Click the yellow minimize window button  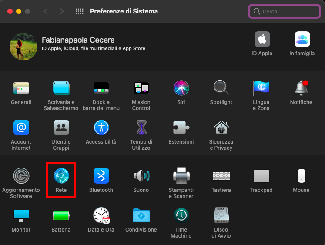coord(19,11)
